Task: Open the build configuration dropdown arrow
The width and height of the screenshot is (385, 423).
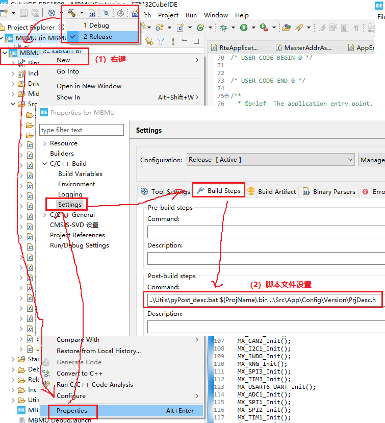Action: (x=82, y=13)
